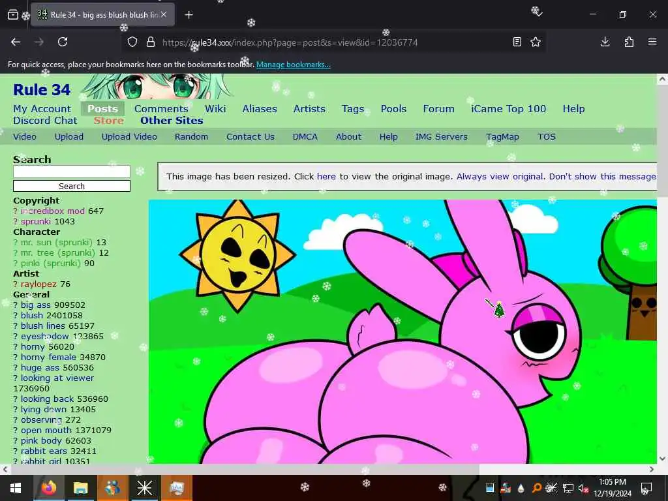Click the Firefox icon in the taskbar
668x501 pixels.
tap(48, 488)
